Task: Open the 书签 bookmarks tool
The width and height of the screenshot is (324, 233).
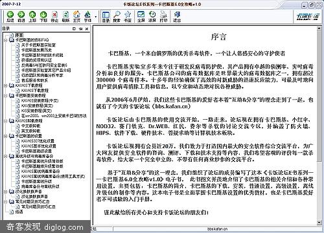Action: click(128, 17)
